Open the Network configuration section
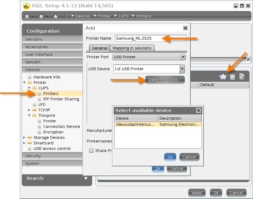This screenshot has width=253, height=199. (x=52, y=62)
